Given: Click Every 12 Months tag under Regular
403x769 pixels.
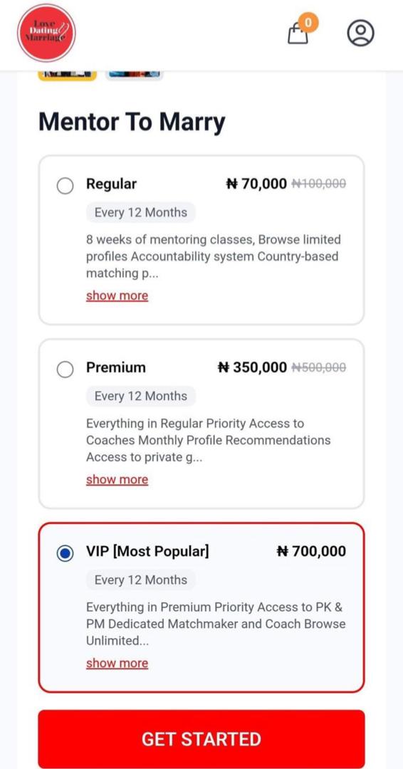Looking at the screenshot, I should [x=141, y=212].
